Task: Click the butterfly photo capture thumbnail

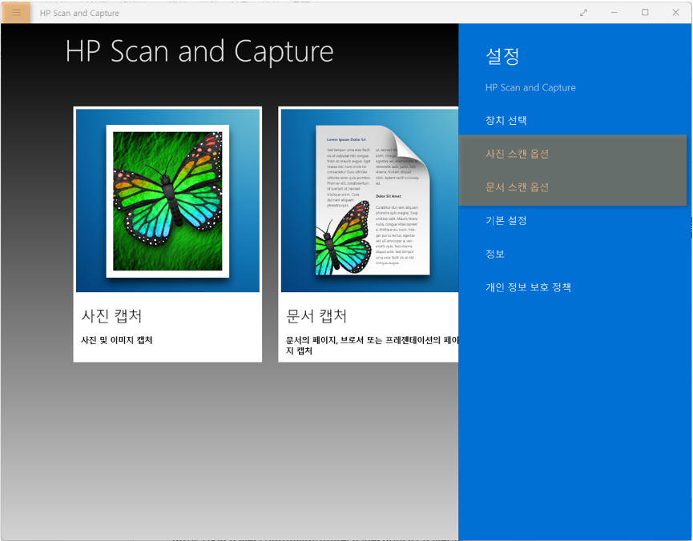Action: click(x=167, y=201)
